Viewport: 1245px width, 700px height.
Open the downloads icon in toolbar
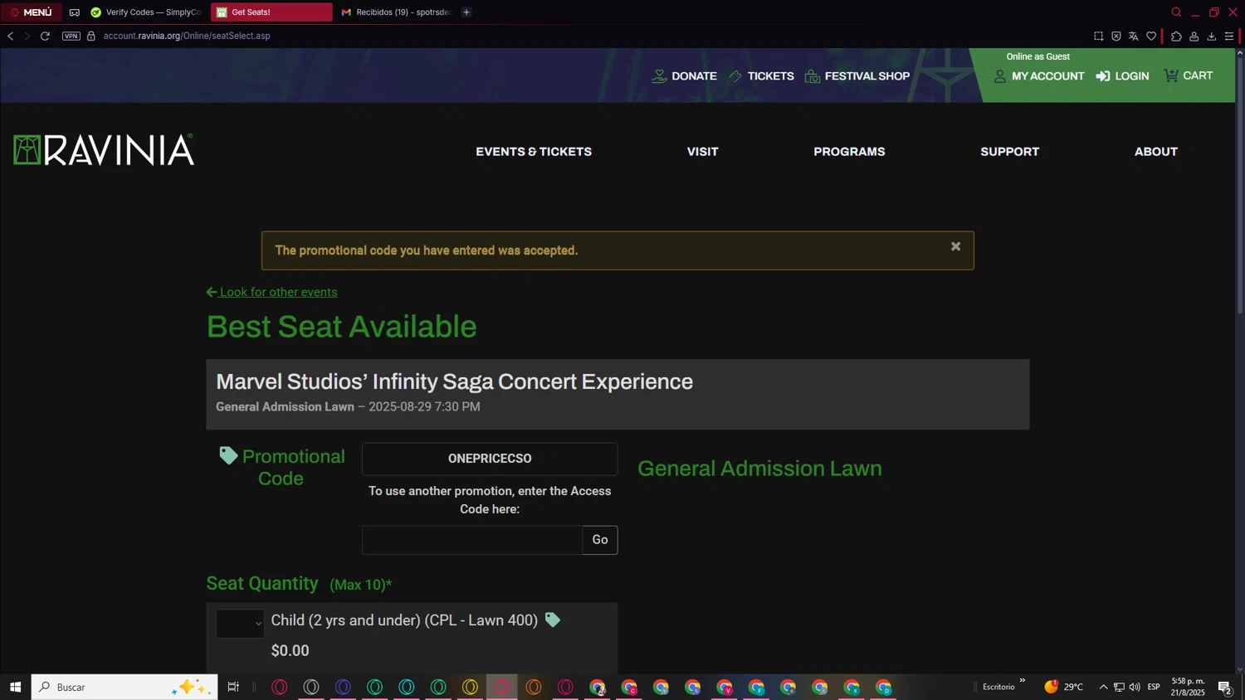[x=1212, y=36]
